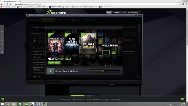Open the Games tab in GeForce Experience

tap(34, 20)
